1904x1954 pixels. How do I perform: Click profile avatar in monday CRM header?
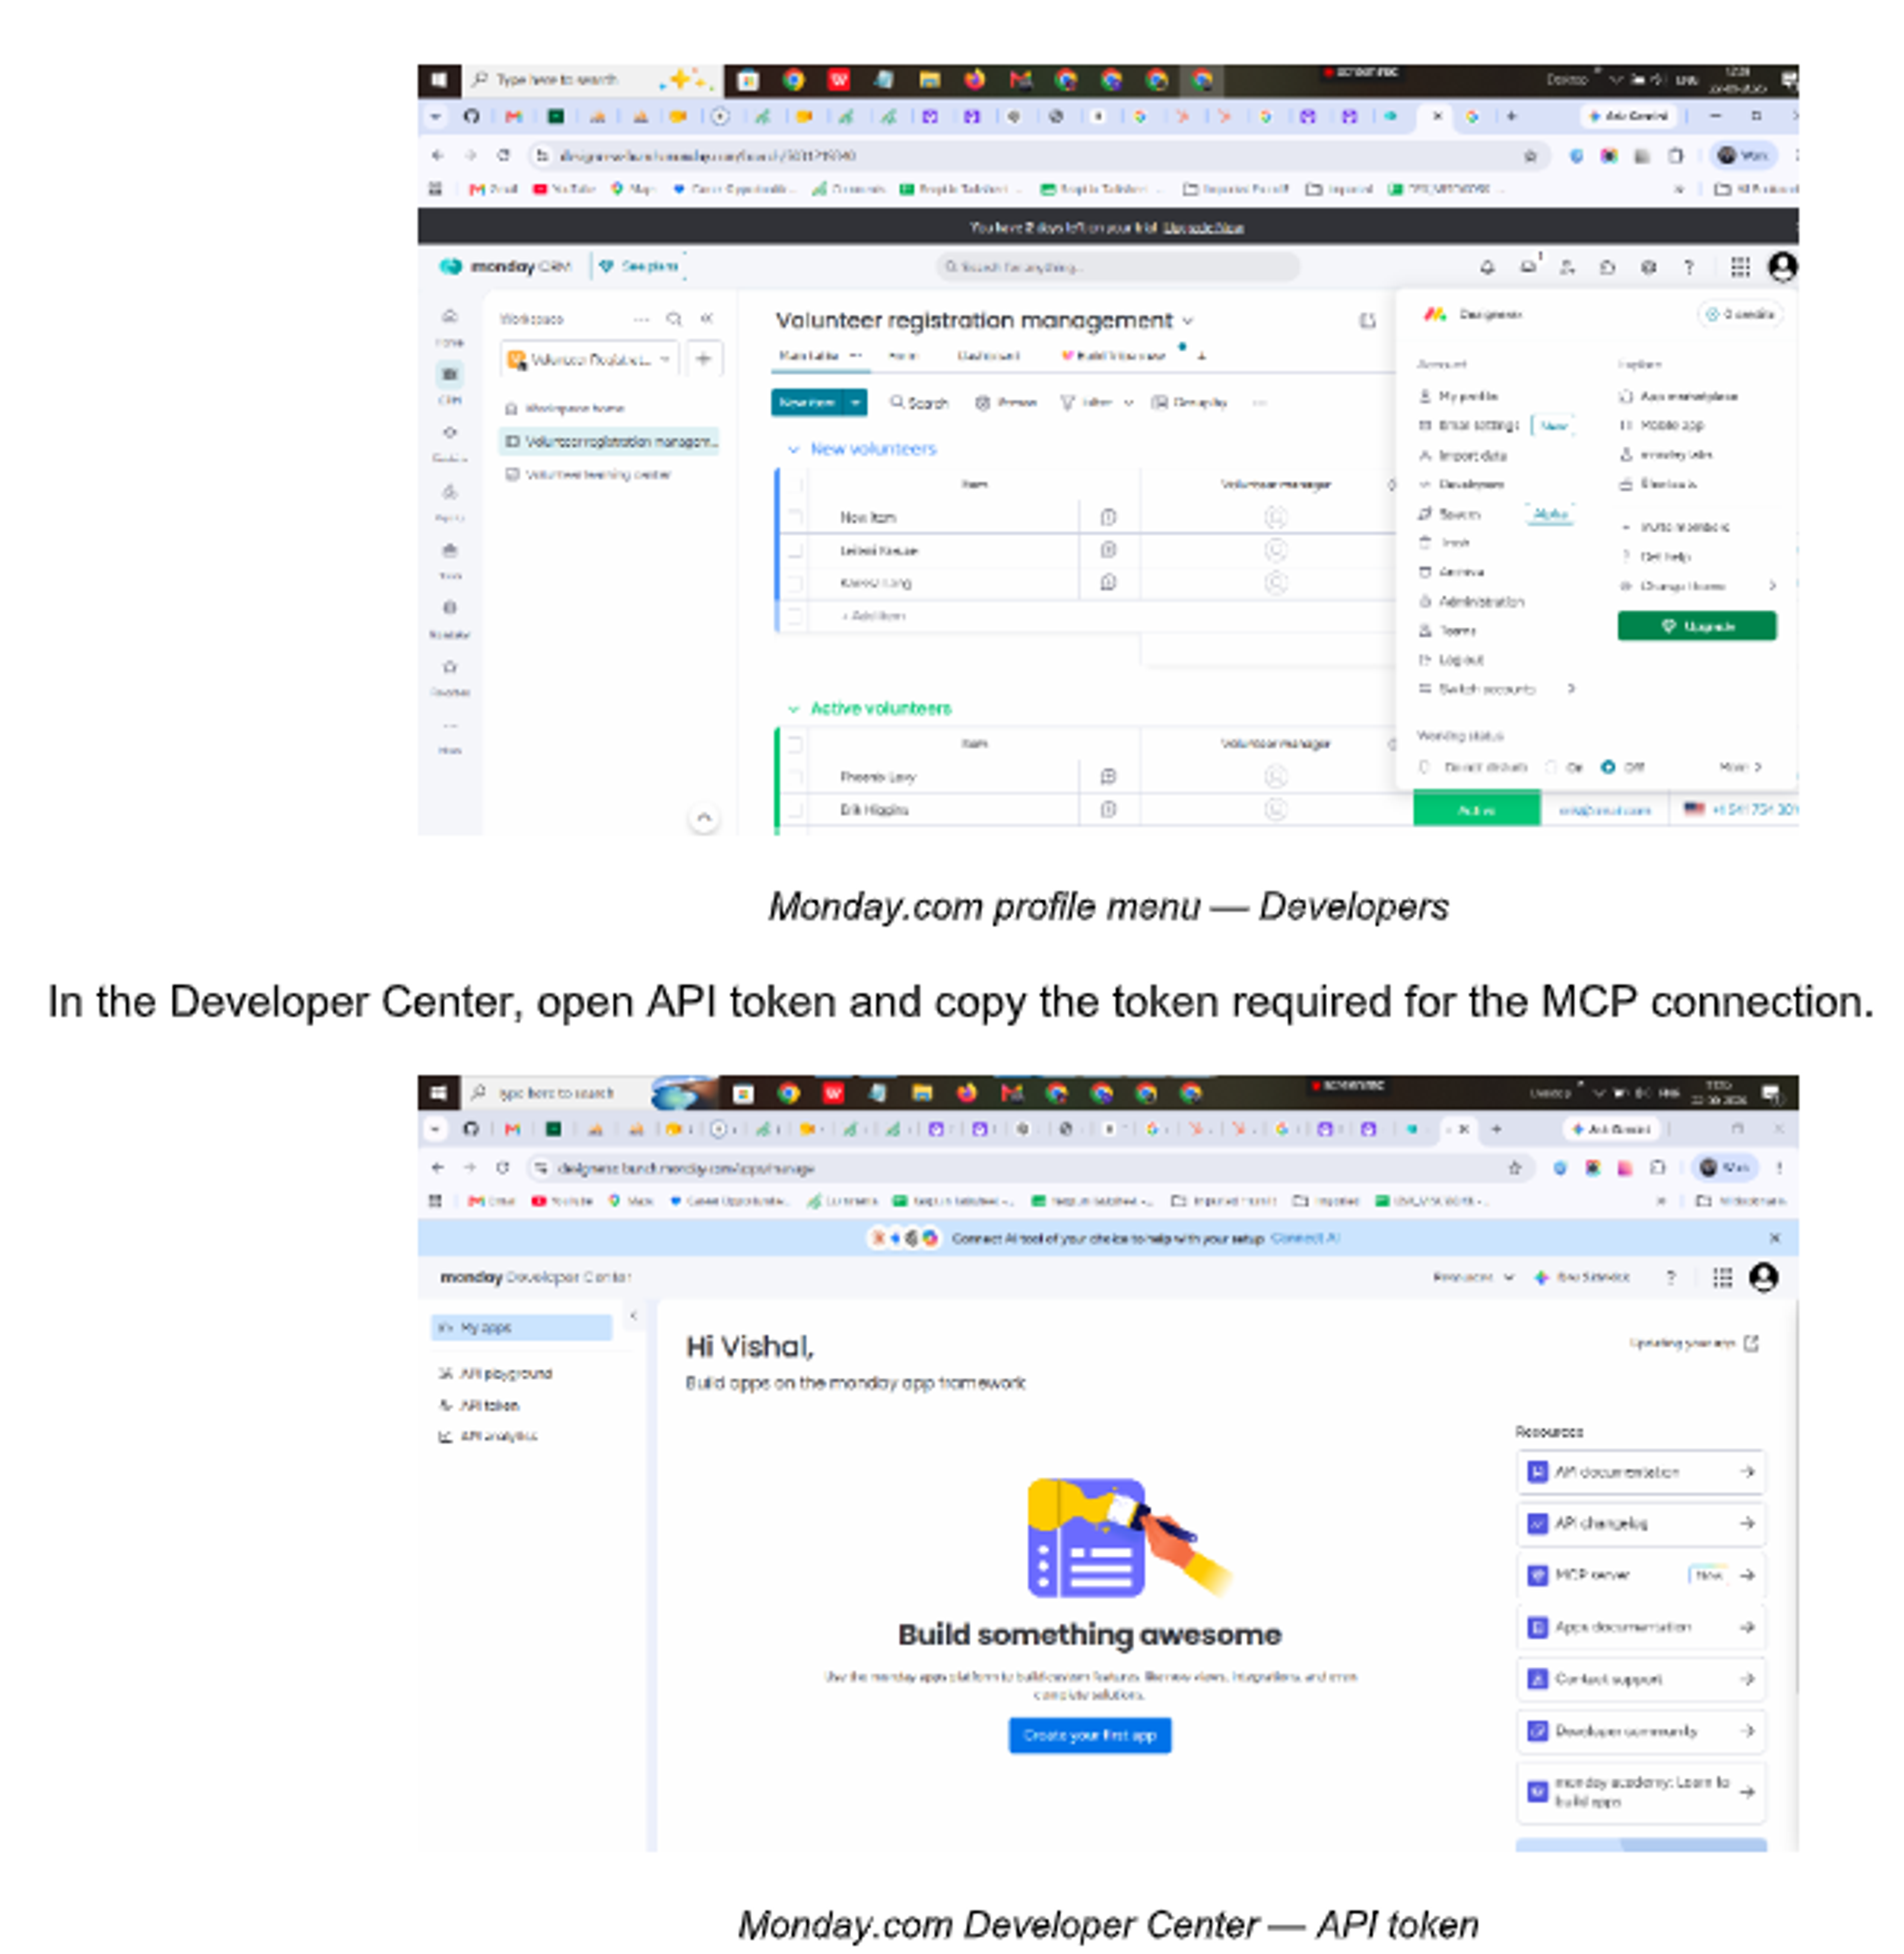pos(1782,267)
